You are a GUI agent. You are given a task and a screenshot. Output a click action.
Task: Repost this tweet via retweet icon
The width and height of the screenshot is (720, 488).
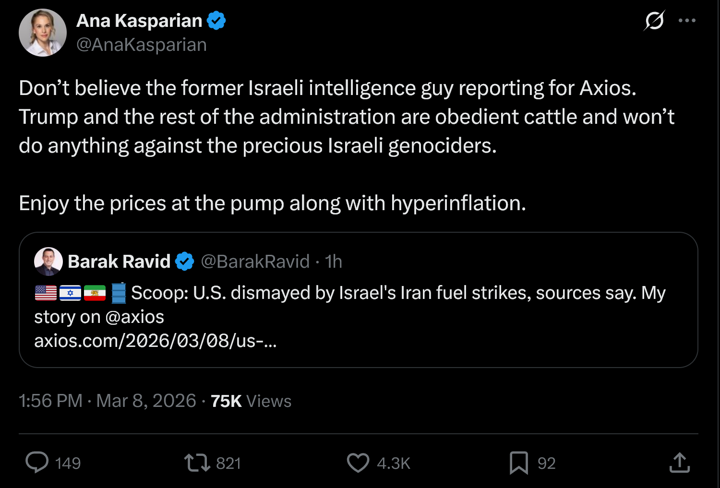[x=197, y=463]
